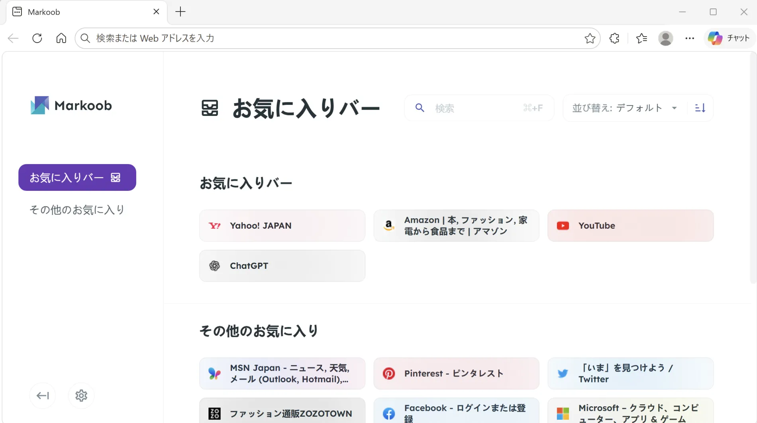This screenshot has height=423, width=757.
Task: Open the favorites list icon
Action: pyautogui.click(x=641, y=38)
